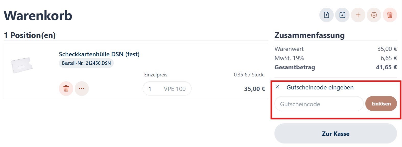Click the VPE 100 packaging unit label
This screenshot has width=402, height=147.
coord(174,89)
